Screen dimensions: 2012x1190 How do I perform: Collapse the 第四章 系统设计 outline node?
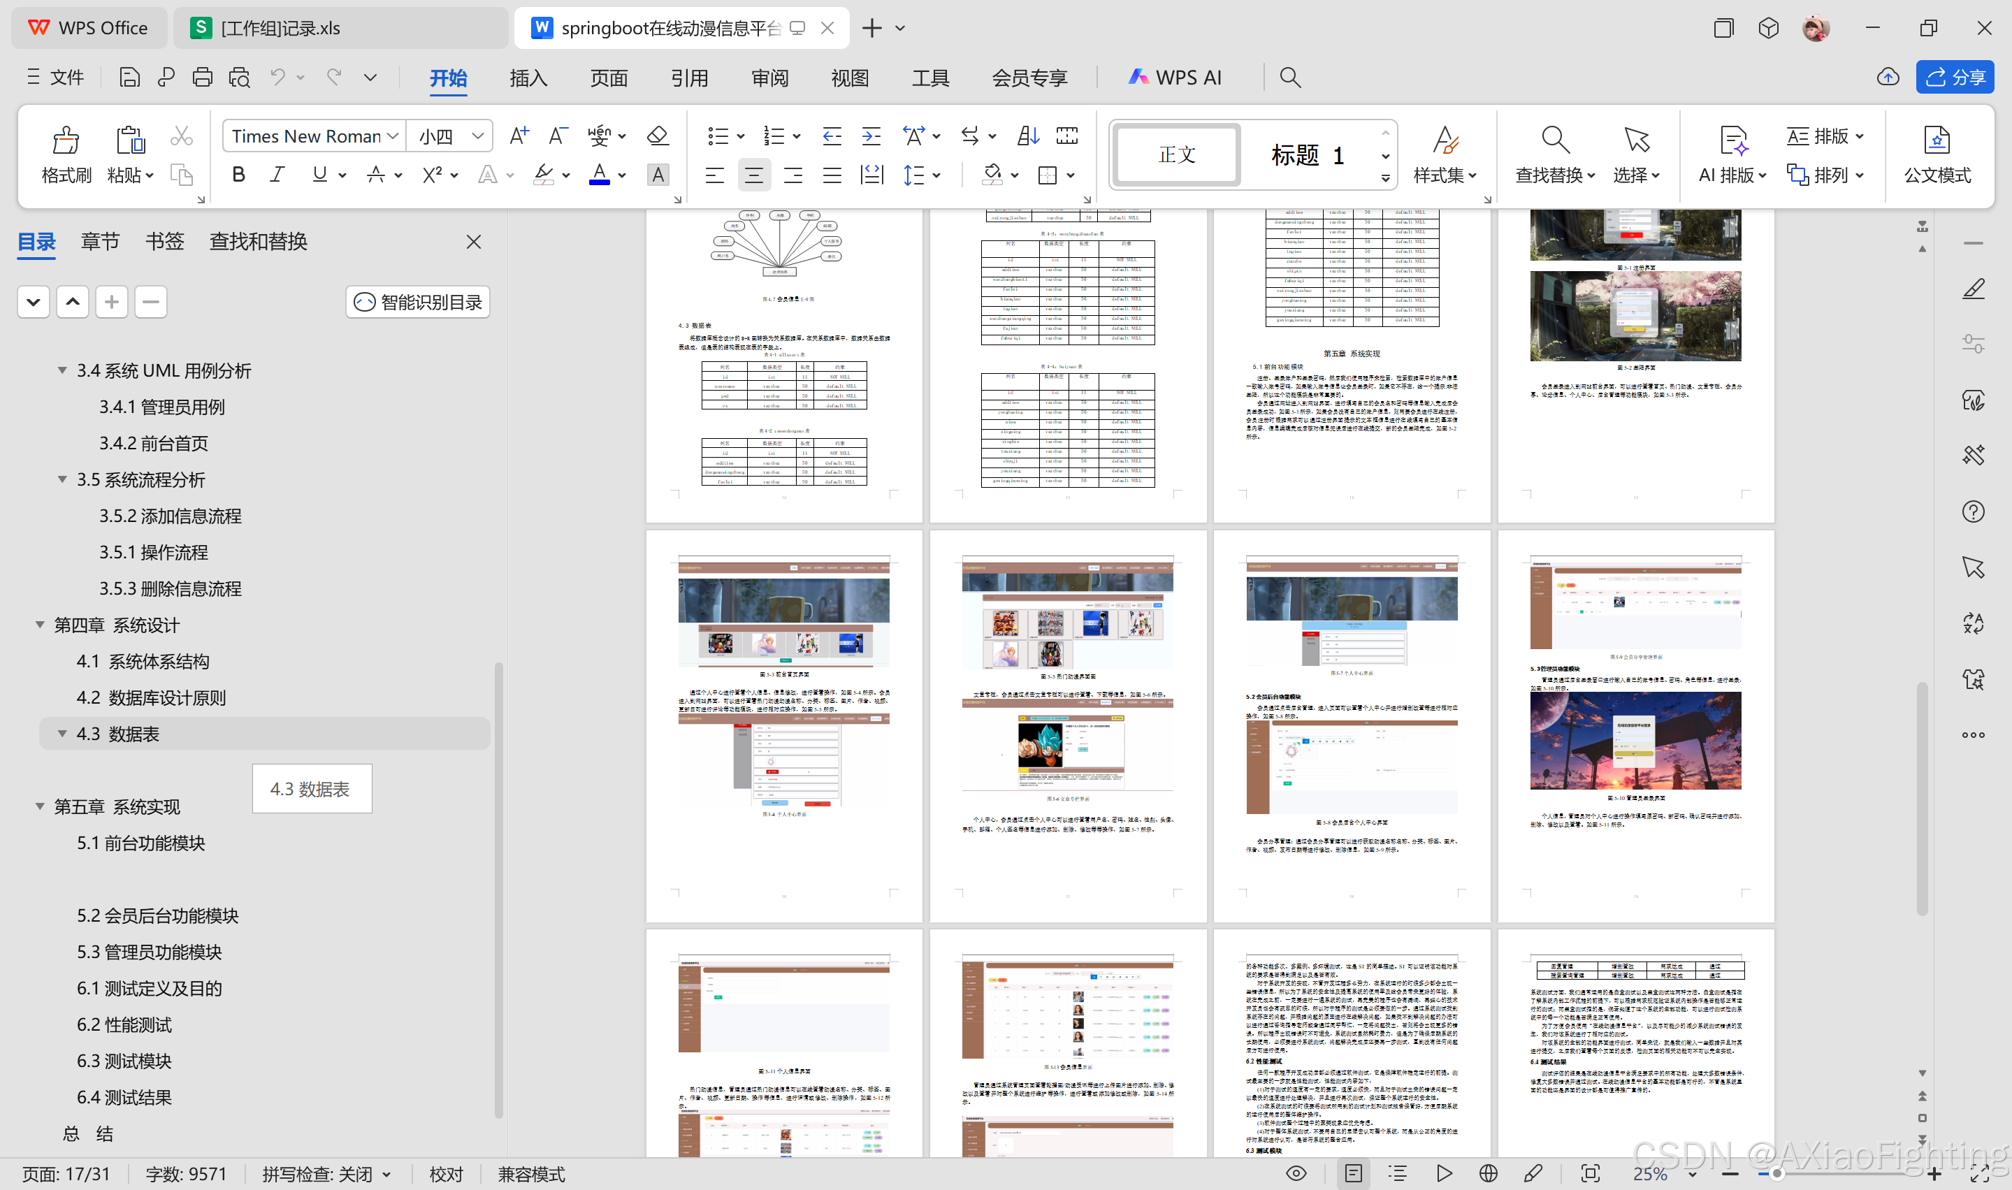click(x=39, y=625)
